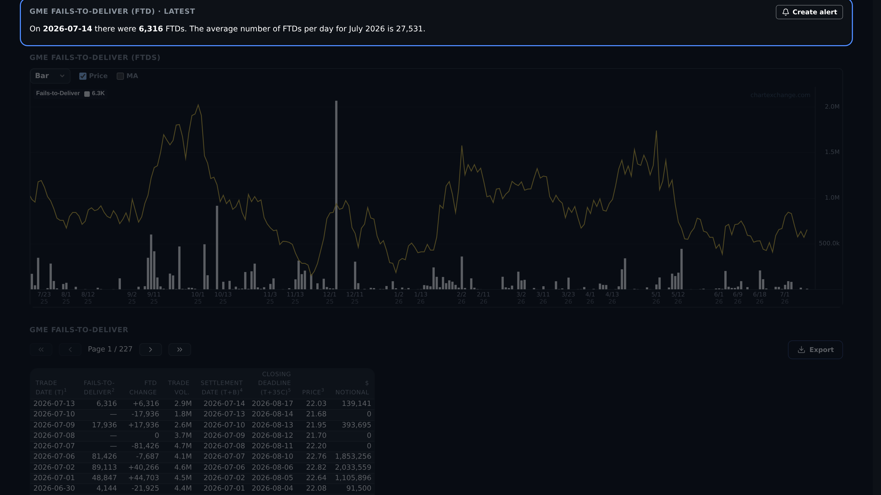The width and height of the screenshot is (881, 495).
Task: Click the 22.03 price cell
Action: [316, 403]
